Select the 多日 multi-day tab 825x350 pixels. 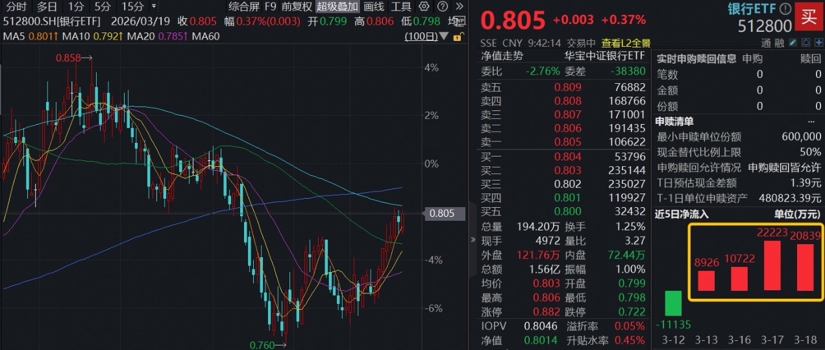coord(47,6)
